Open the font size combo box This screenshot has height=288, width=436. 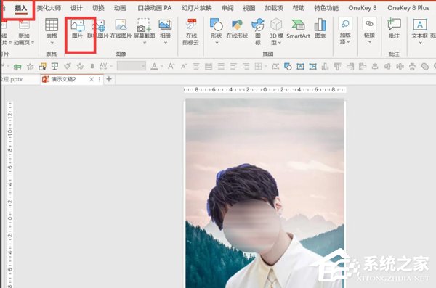coord(132,66)
